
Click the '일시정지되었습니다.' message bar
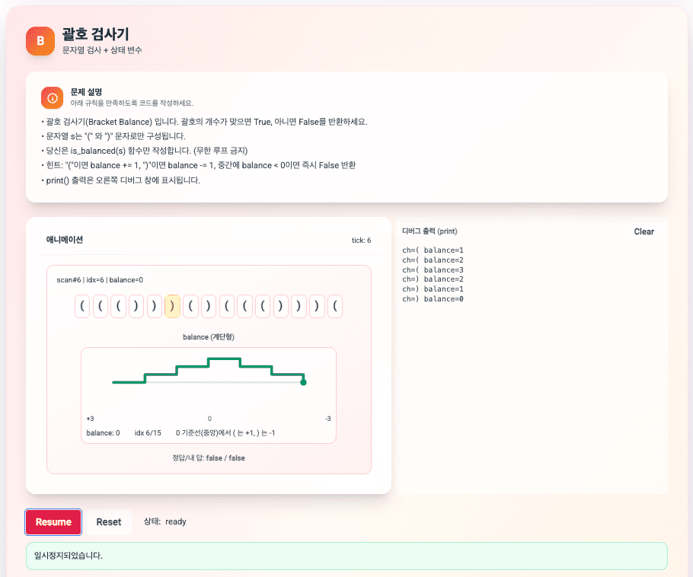click(x=346, y=556)
